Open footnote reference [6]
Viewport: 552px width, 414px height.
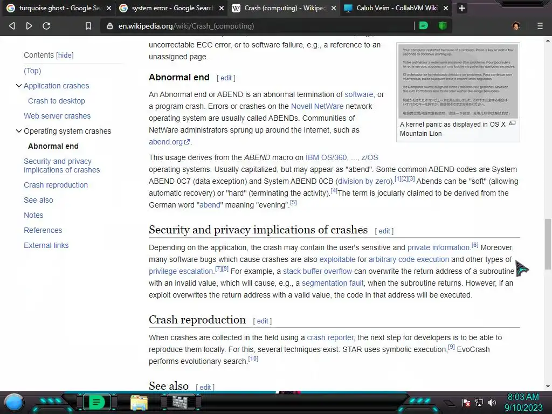[x=475, y=245]
